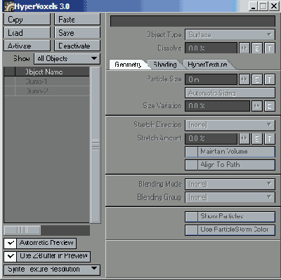The height and width of the screenshot is (280, 281).
Task: Click the Stretch Amount mini-slider arrows
Action: [x=244, y=138]
